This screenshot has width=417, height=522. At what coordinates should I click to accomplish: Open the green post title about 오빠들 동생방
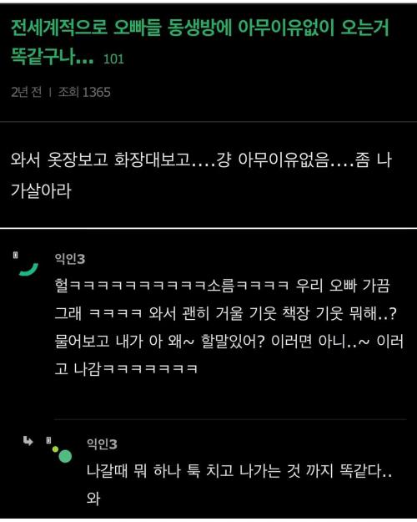pyautogui.click(x=199, y=42)
